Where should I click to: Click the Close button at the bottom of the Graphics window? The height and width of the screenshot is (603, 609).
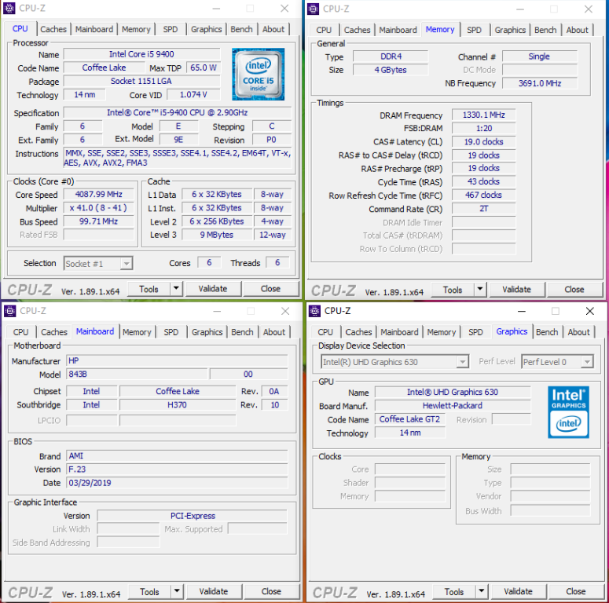pyautogui.click(x=575, y=591)
